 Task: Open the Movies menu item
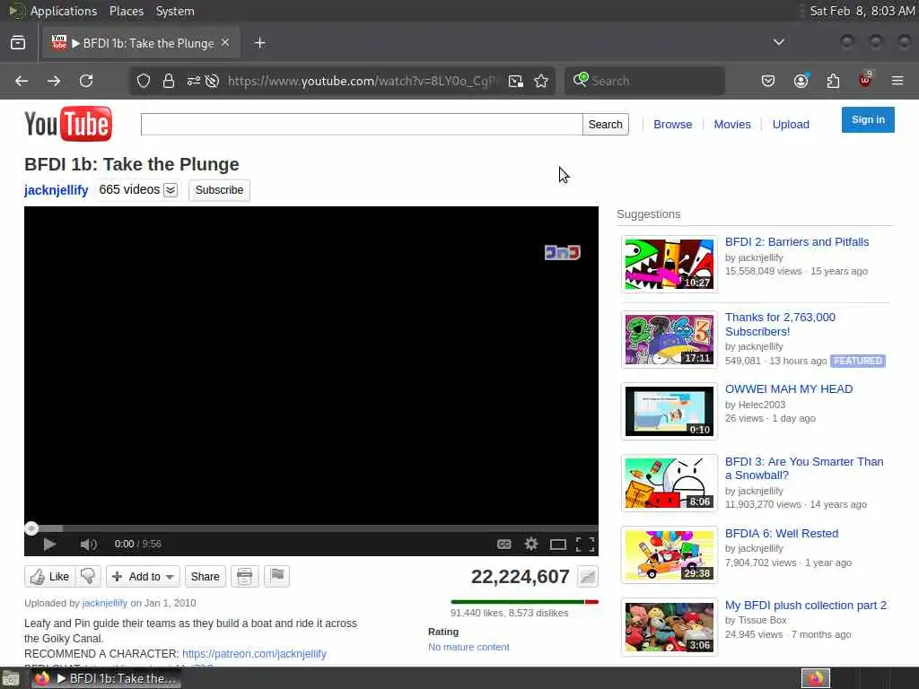pyautogui.click(x=732, y=124)
